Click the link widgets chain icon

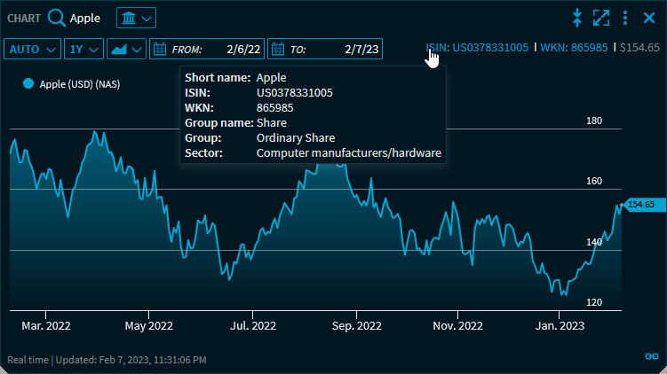[x=651, y=356]
